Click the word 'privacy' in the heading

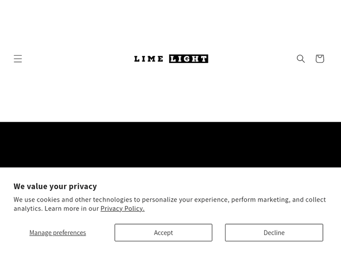pyautogui.click(x=82, y=186)
